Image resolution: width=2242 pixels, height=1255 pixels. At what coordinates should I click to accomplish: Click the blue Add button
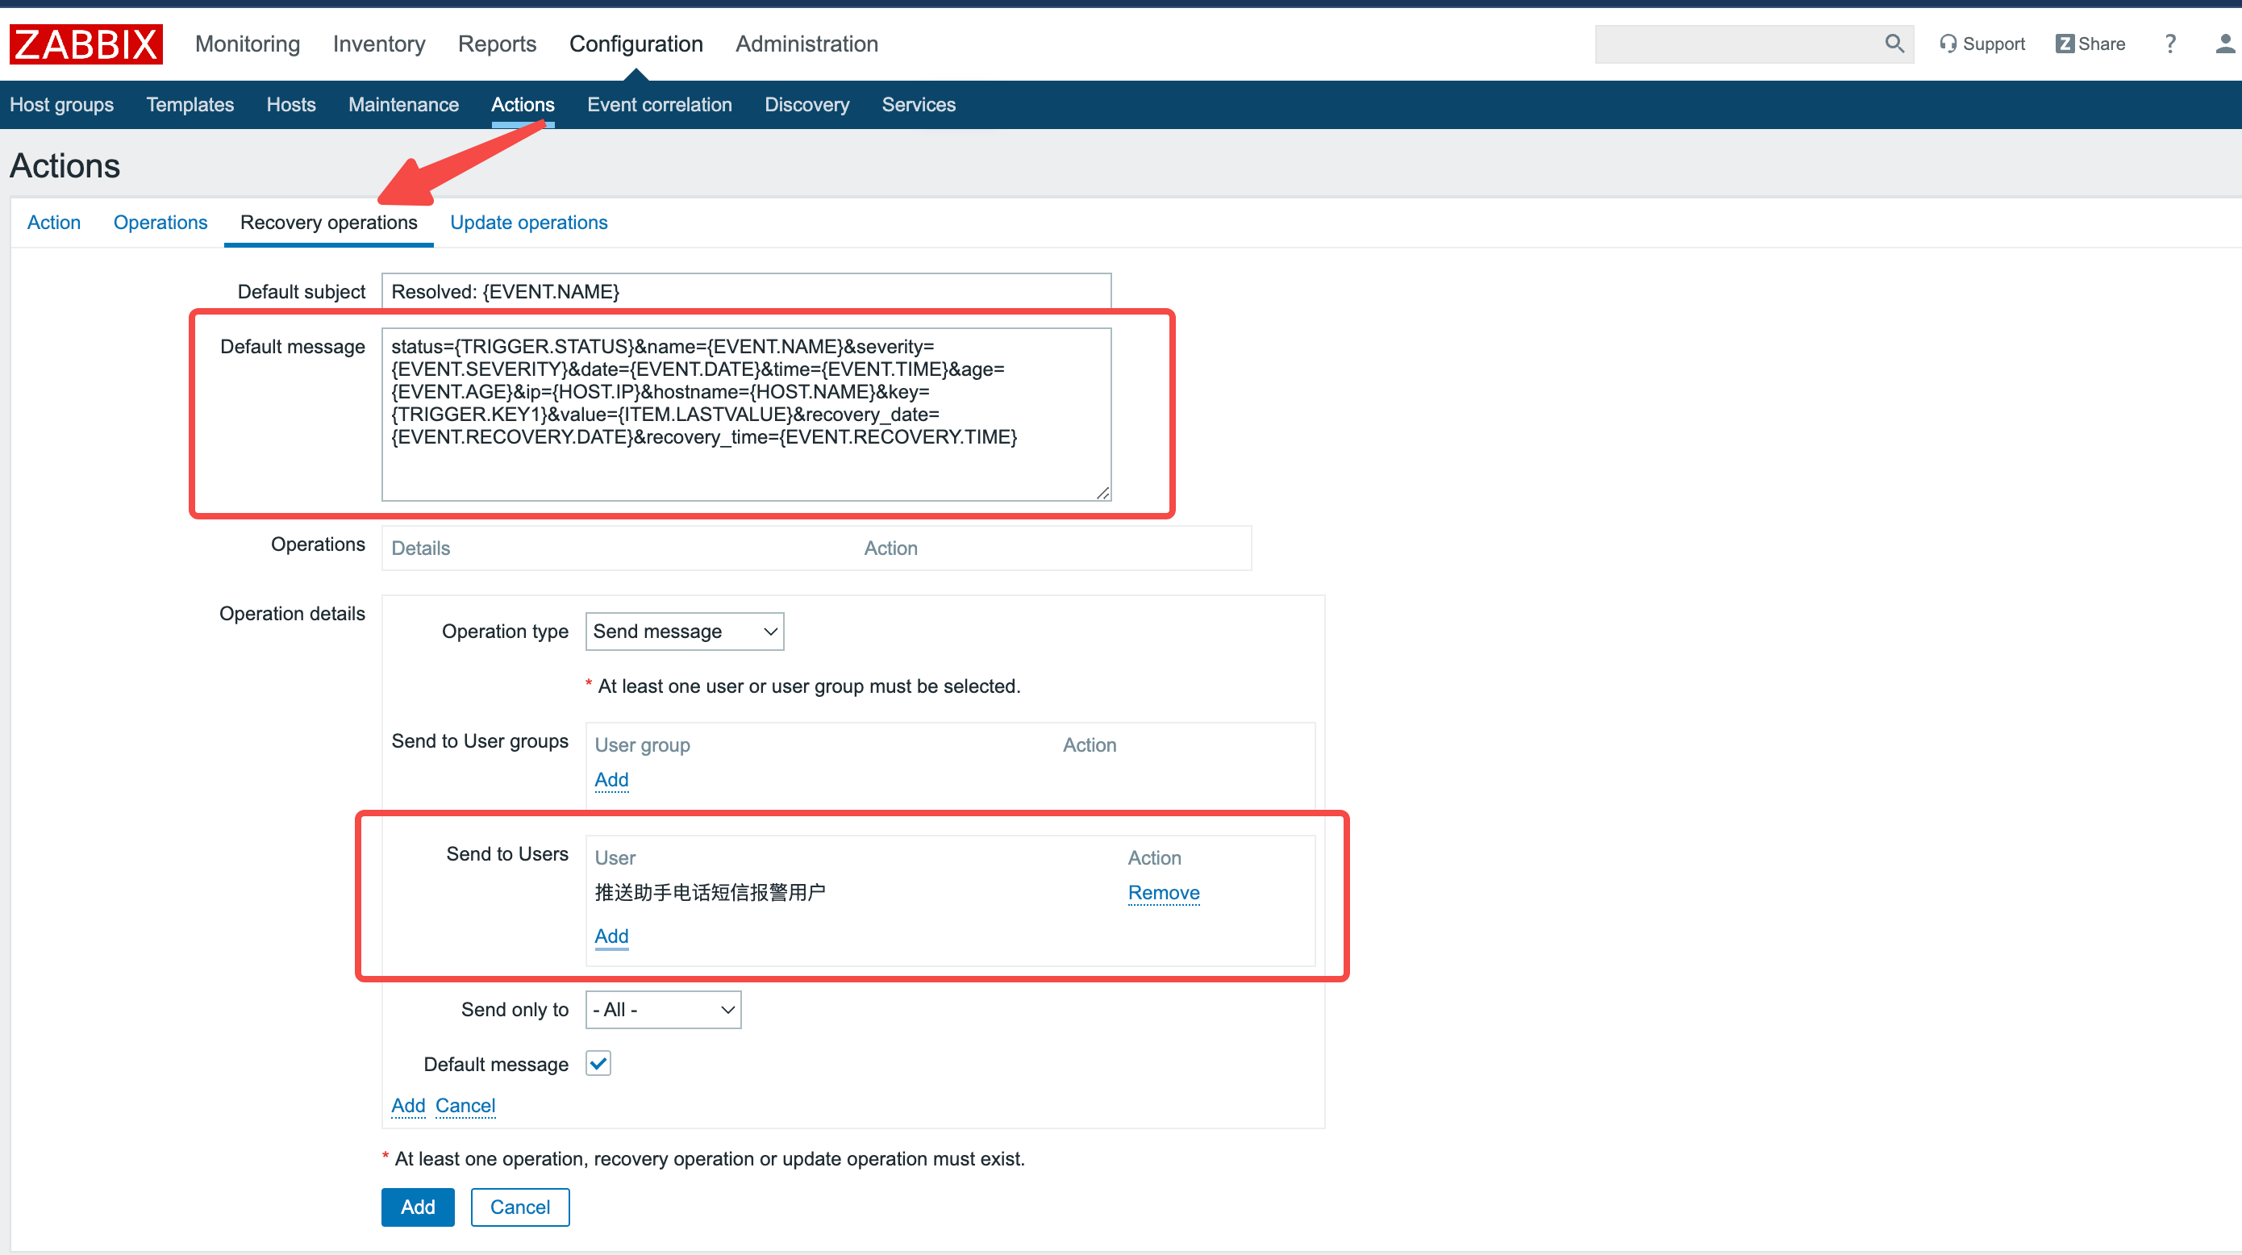[x=418, y=1207]
